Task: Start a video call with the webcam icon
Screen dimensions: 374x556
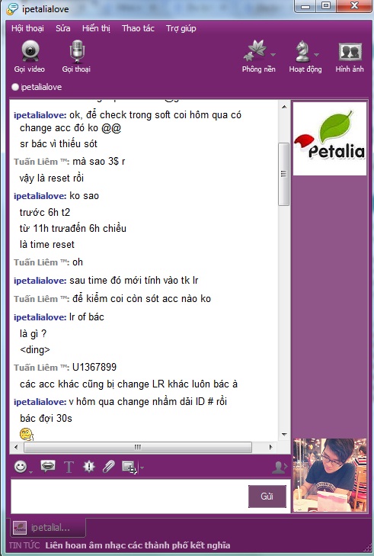Action: [x=30, y=56]
